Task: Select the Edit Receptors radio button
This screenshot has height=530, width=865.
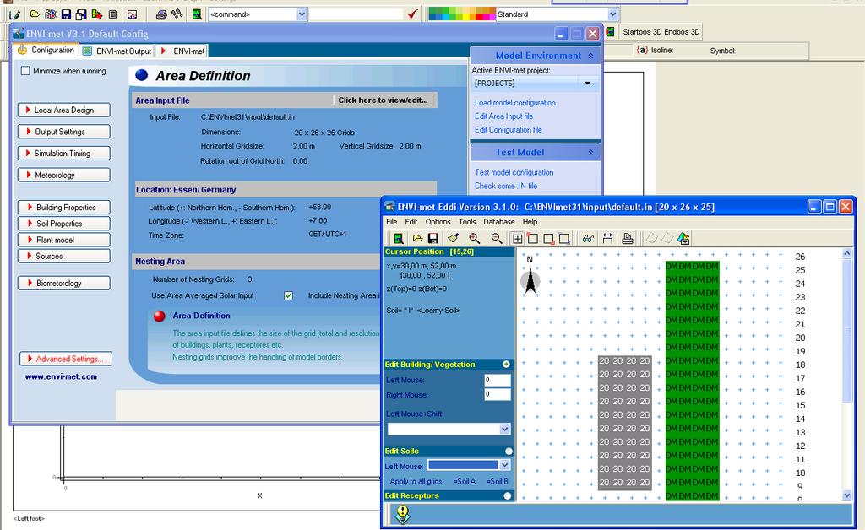Action: [508, 496]
